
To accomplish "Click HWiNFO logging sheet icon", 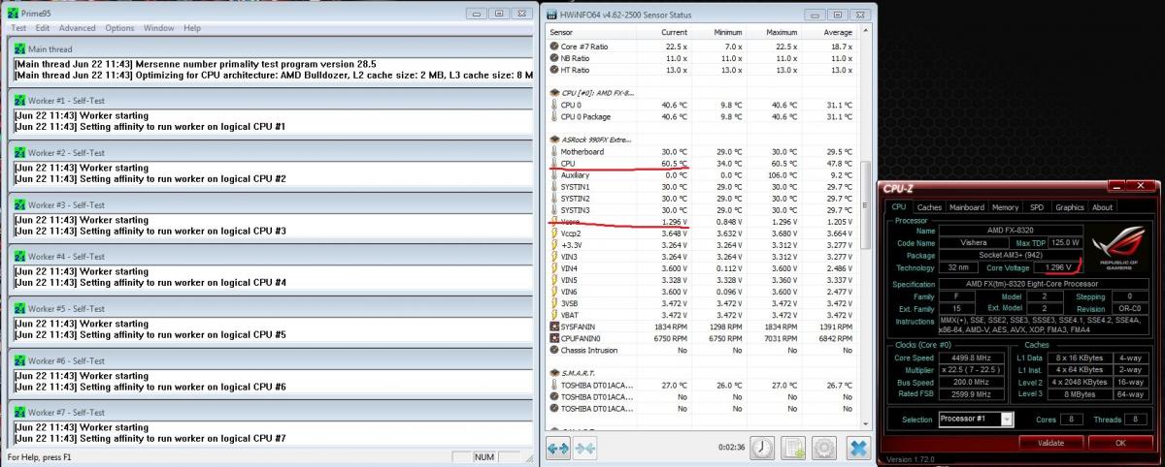I will pyautogui.click(x=794, y=448).
